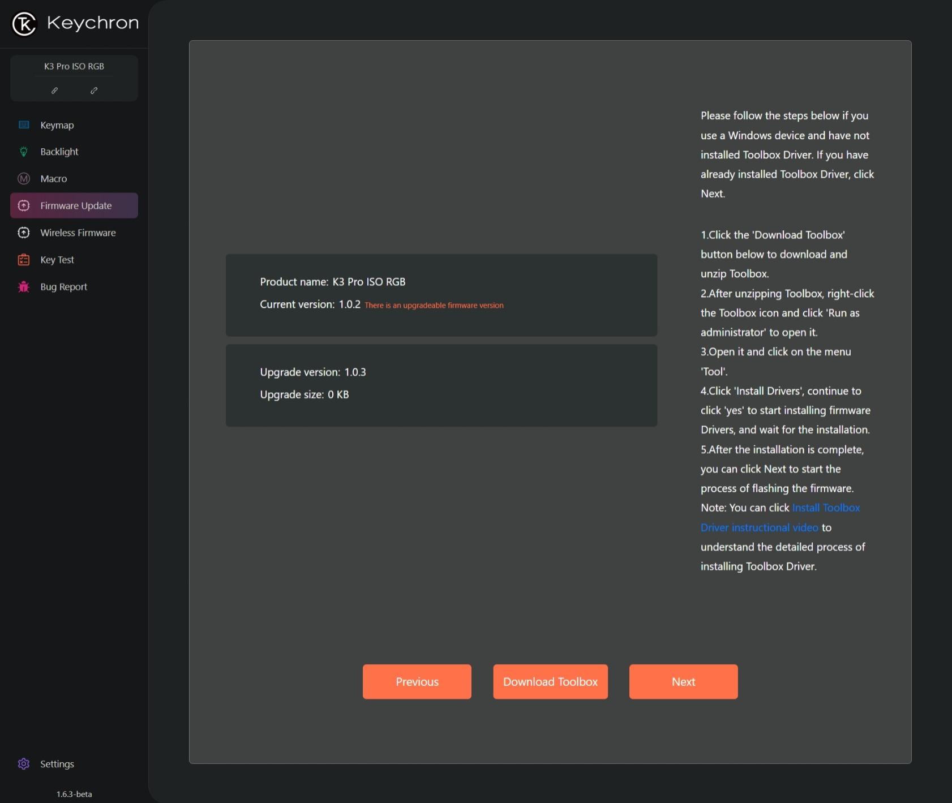
Task: Click the Wireless Firmware sidebar icon
Action: tap(24, 233)
